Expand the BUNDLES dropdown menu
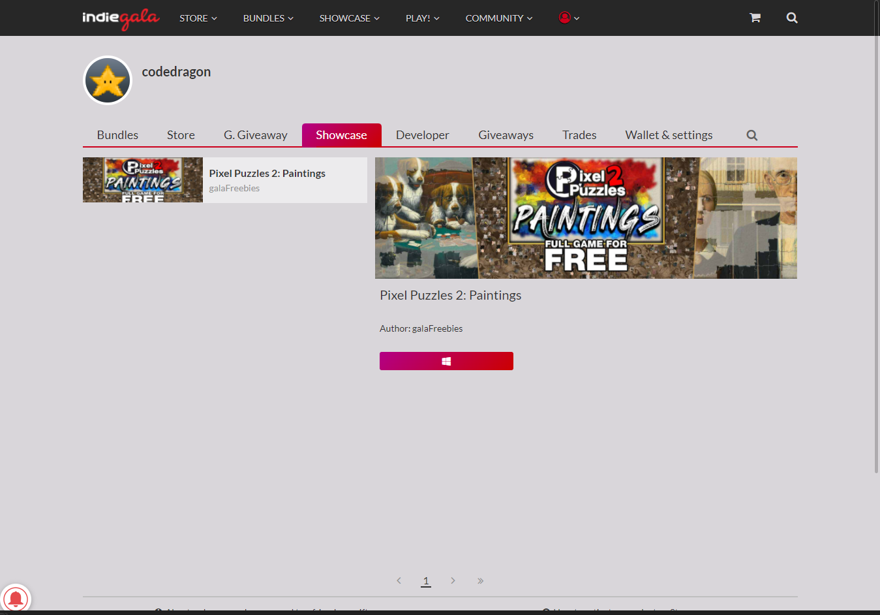The height and width of the screenshot is (615, 880). [x=268, y=18]
